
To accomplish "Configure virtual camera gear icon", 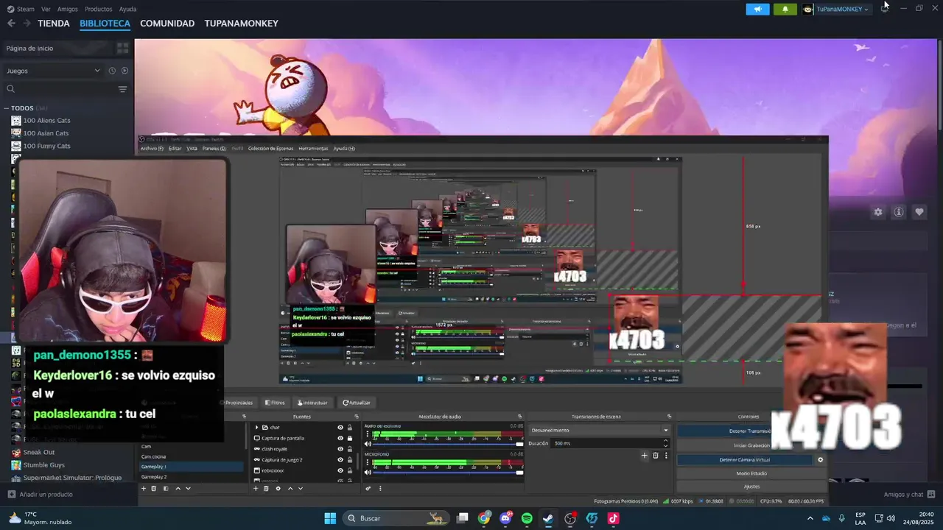I will [820, 459].
